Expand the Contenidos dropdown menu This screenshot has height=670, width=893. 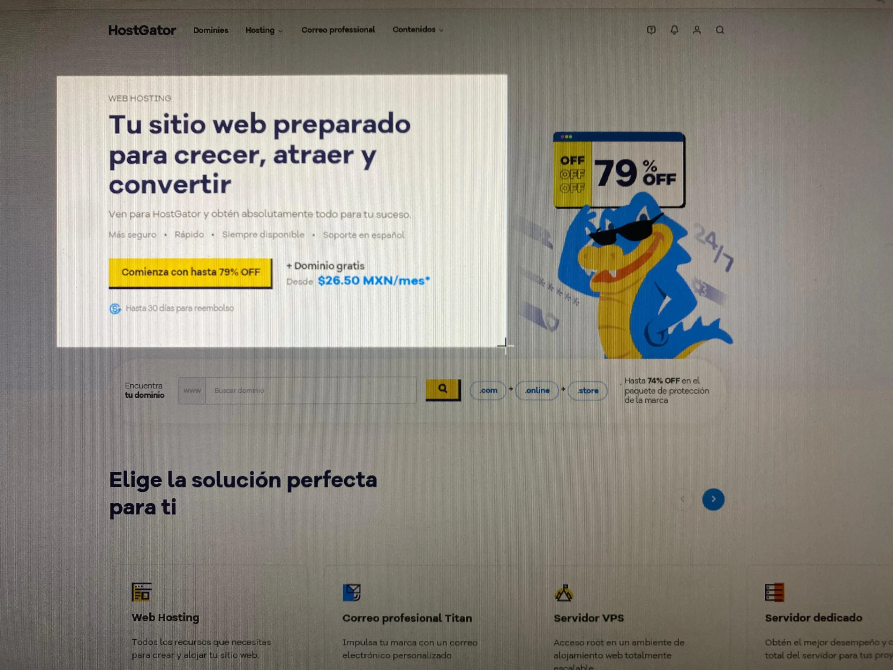(416, 30)
